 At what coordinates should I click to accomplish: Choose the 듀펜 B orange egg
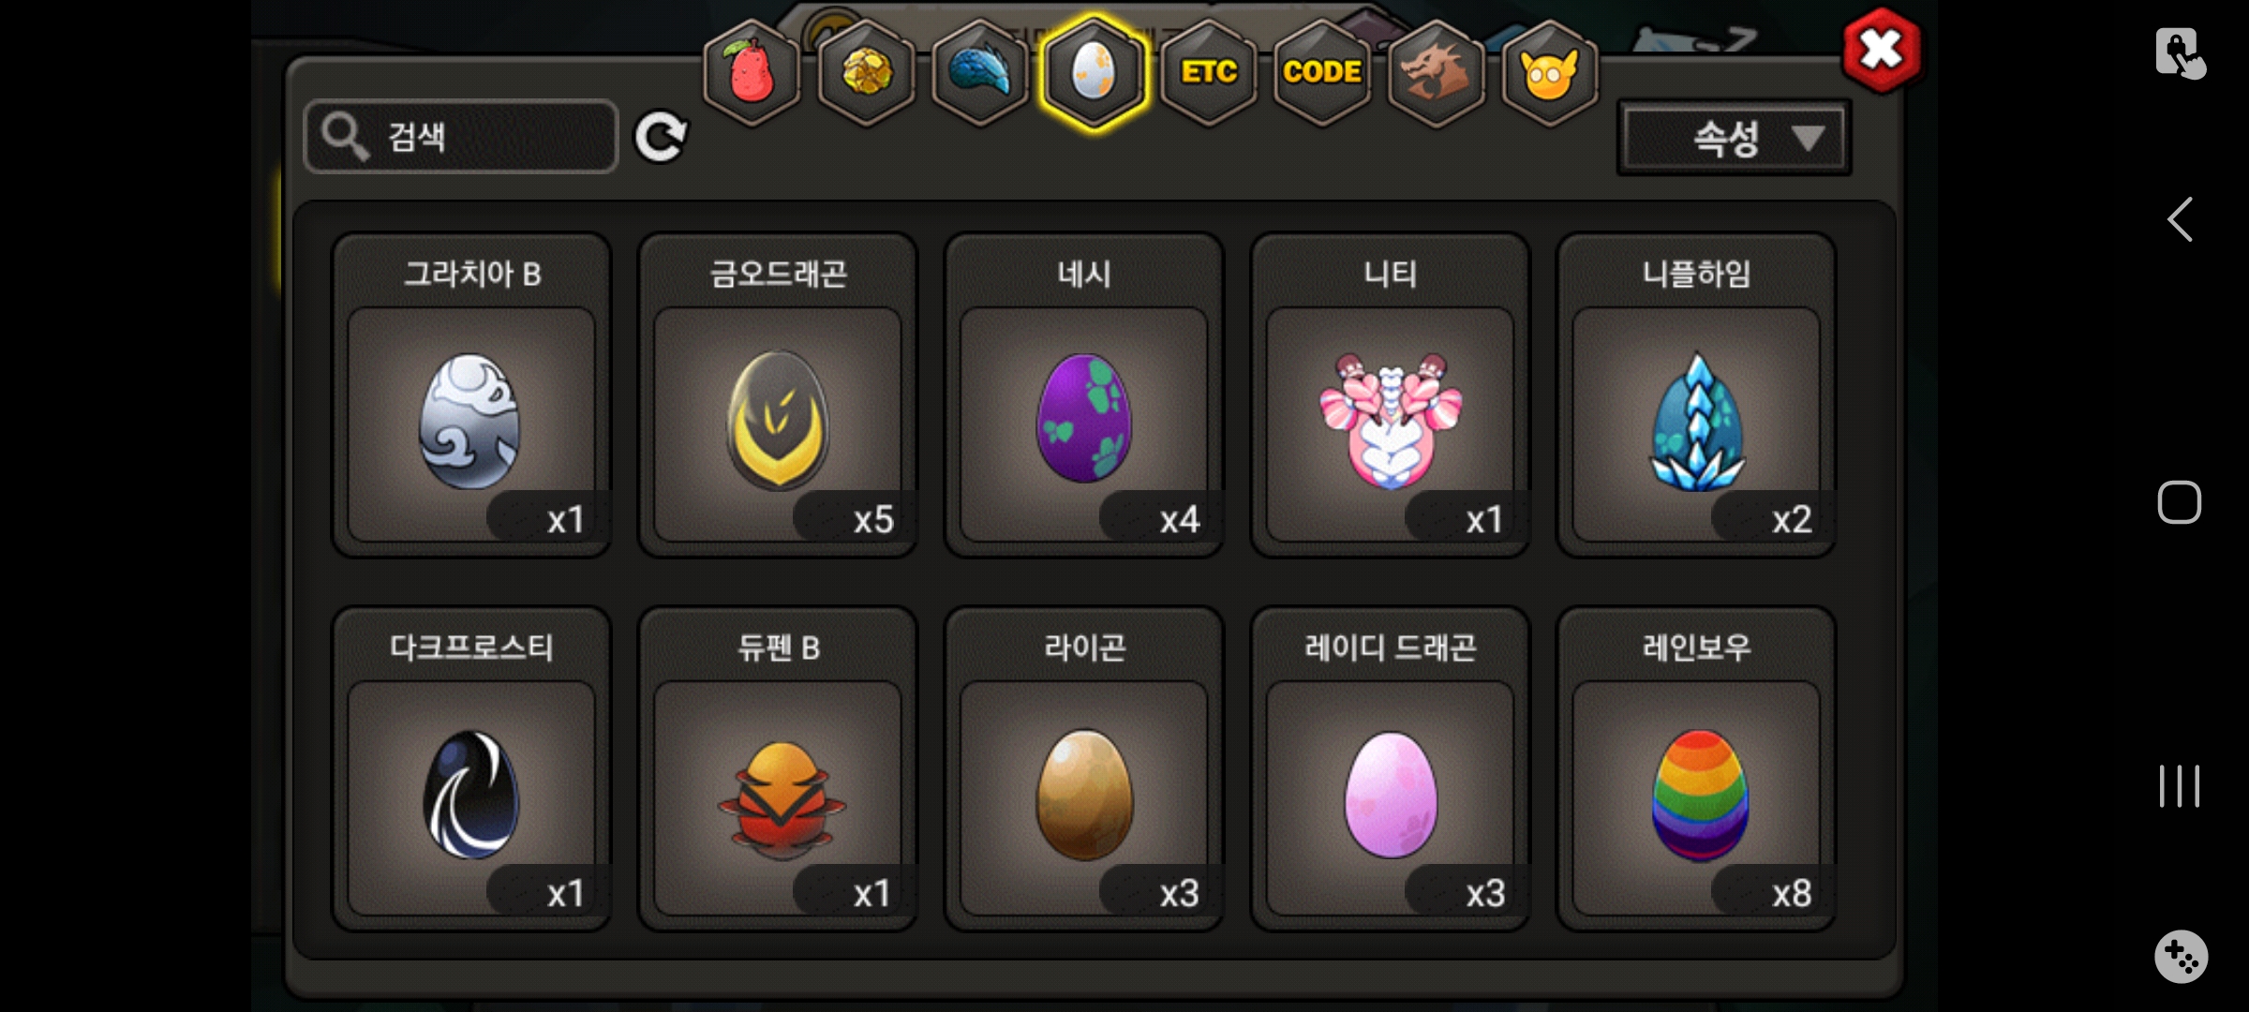click(x=778, y=769)
